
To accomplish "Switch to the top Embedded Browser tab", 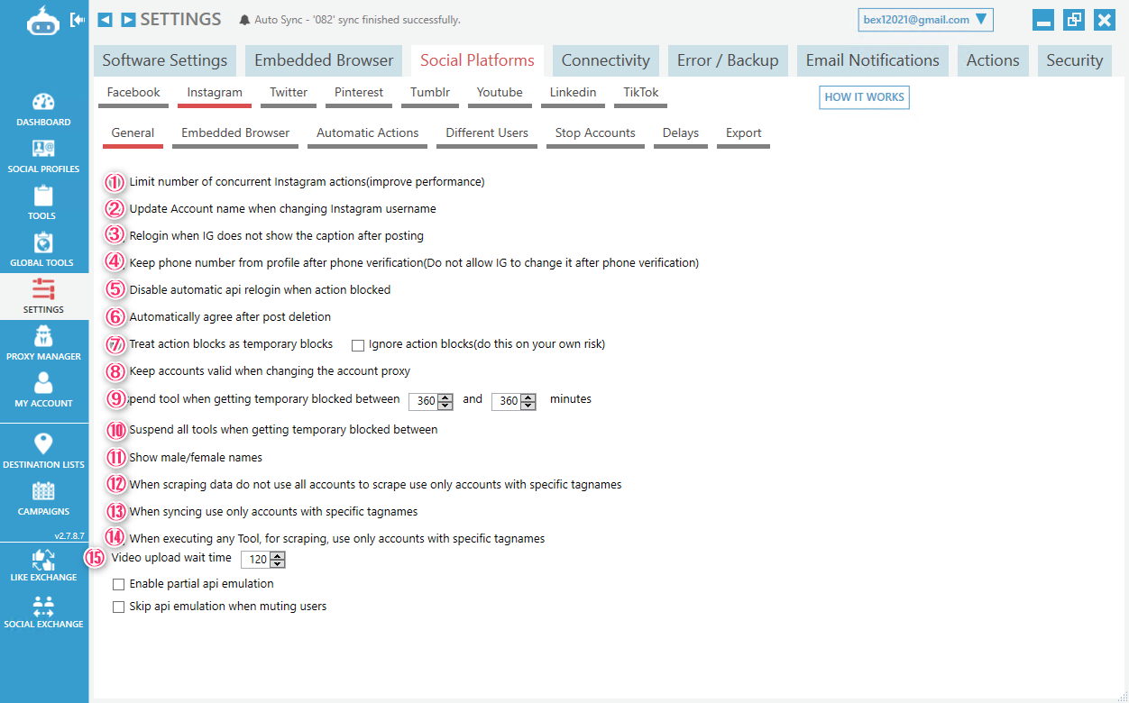I will (324, 60).
